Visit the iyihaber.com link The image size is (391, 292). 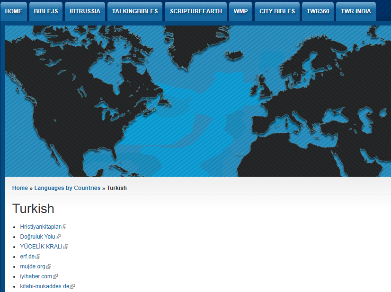(x=36, y=276)
